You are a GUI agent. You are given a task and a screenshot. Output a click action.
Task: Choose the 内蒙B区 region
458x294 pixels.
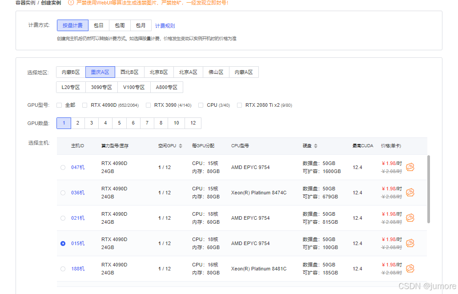point(71,72)
